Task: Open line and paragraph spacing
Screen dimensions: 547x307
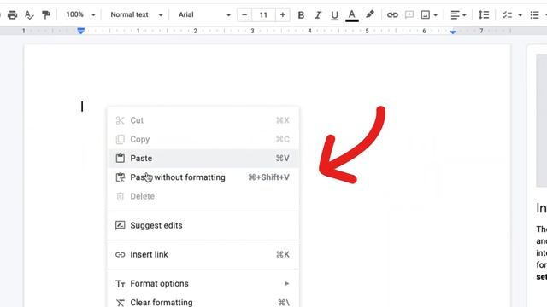Action: coord(484,15)
